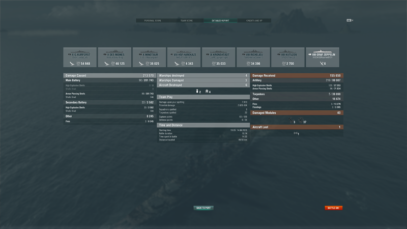Click the Damage Caused header

click(x=110, y=75)
